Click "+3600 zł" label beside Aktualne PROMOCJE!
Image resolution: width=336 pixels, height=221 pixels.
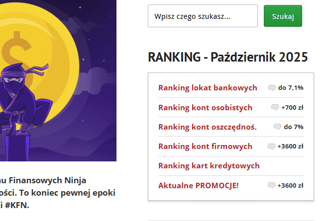pos(291,185)
